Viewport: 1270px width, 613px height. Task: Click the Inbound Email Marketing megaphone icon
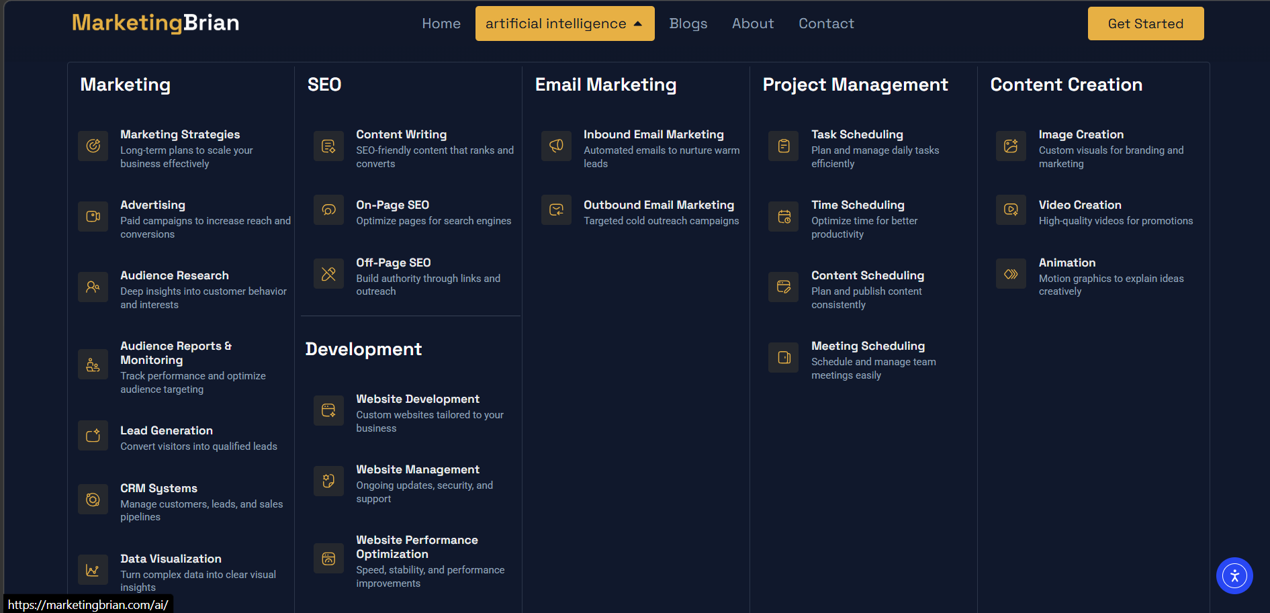(556, 146)
